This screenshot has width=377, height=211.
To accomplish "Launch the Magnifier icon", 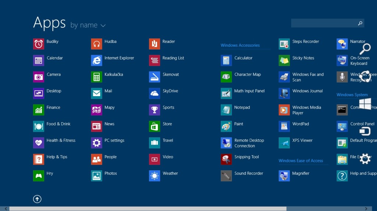I will [x=284, y=176].
